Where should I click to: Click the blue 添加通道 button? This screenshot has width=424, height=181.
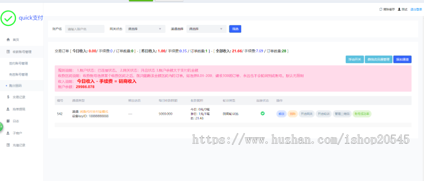coord(402,59)
